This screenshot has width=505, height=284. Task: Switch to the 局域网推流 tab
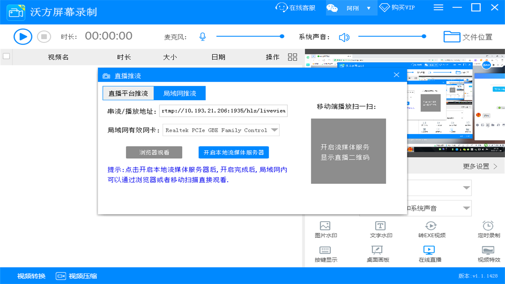coord(180,93)
